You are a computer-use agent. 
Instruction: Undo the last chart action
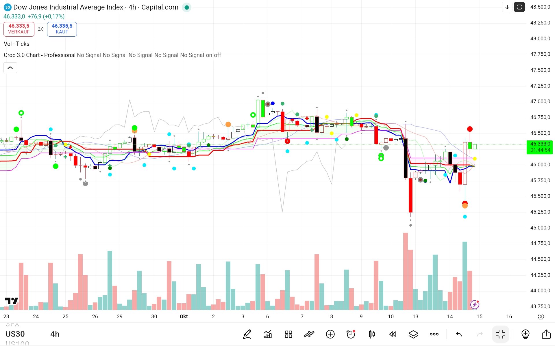pyautogui.click(x=459, y=334)
